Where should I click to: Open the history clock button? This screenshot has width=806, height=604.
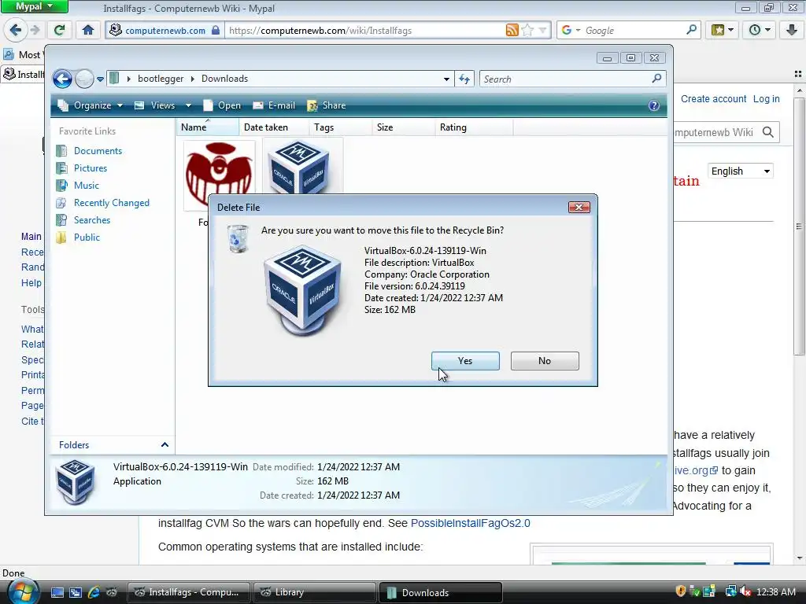pyautogui.click(x=760, y=31)
